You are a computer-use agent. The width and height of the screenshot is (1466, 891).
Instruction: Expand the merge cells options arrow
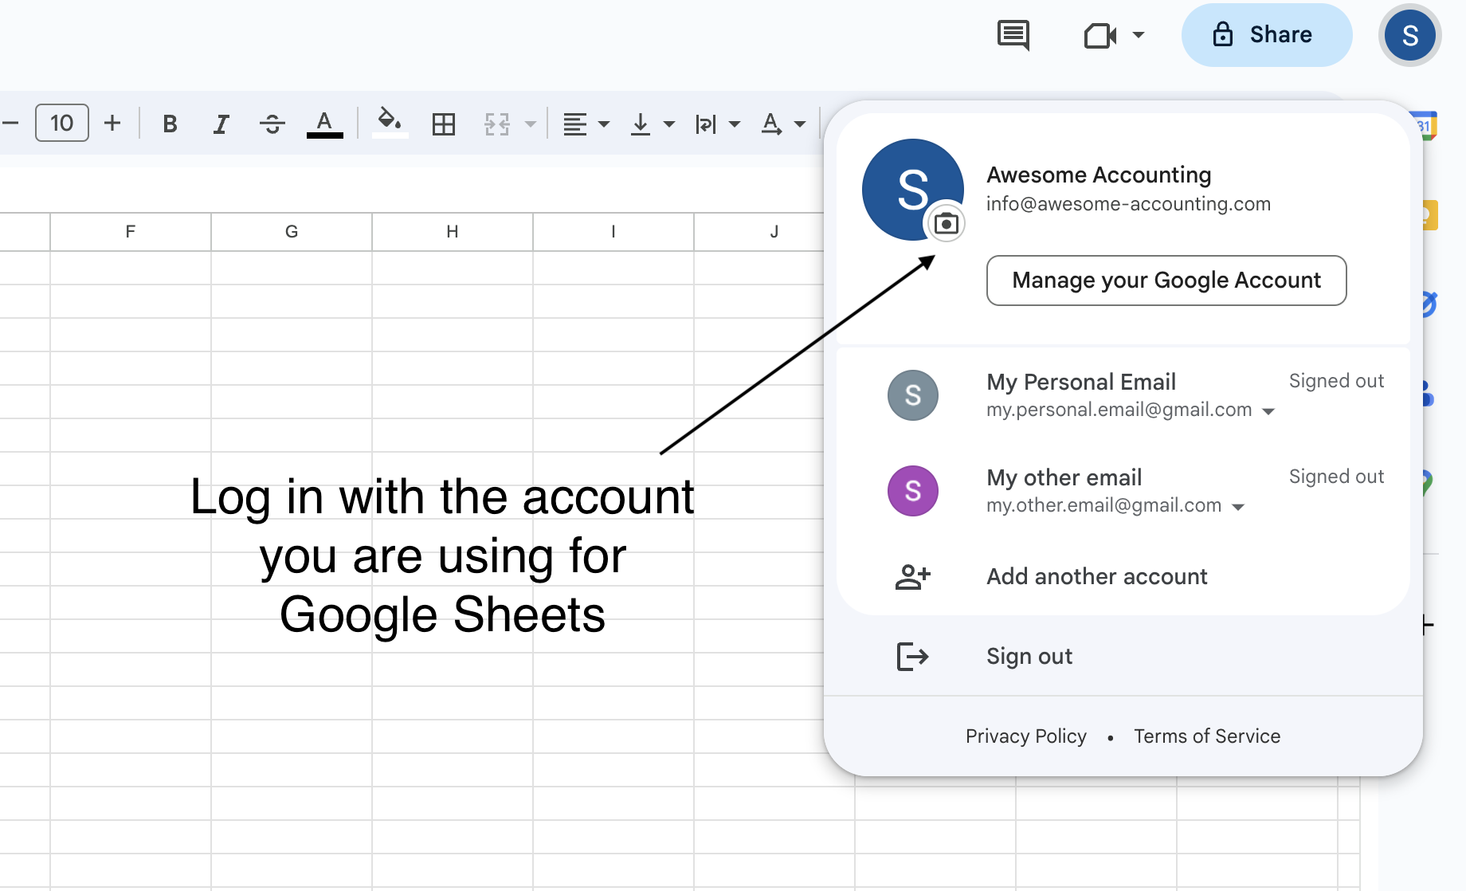pos(531,124)
